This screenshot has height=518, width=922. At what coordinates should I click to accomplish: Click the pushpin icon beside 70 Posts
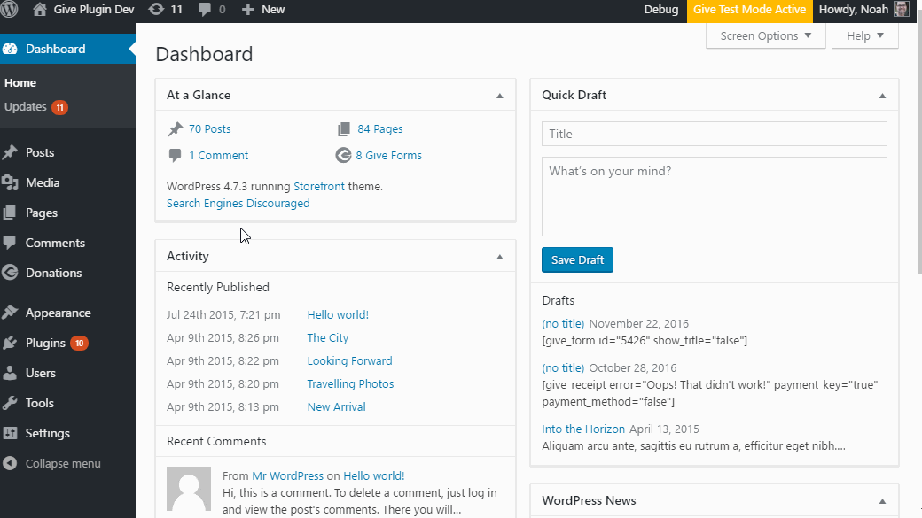[176, 129]
